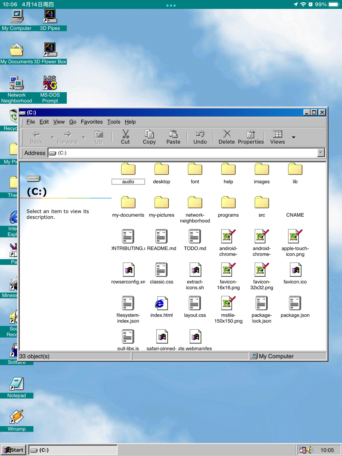342x456 pixels.
Task: Open the Edit menu
Action: pyautogui.click(x=44, y=122)
